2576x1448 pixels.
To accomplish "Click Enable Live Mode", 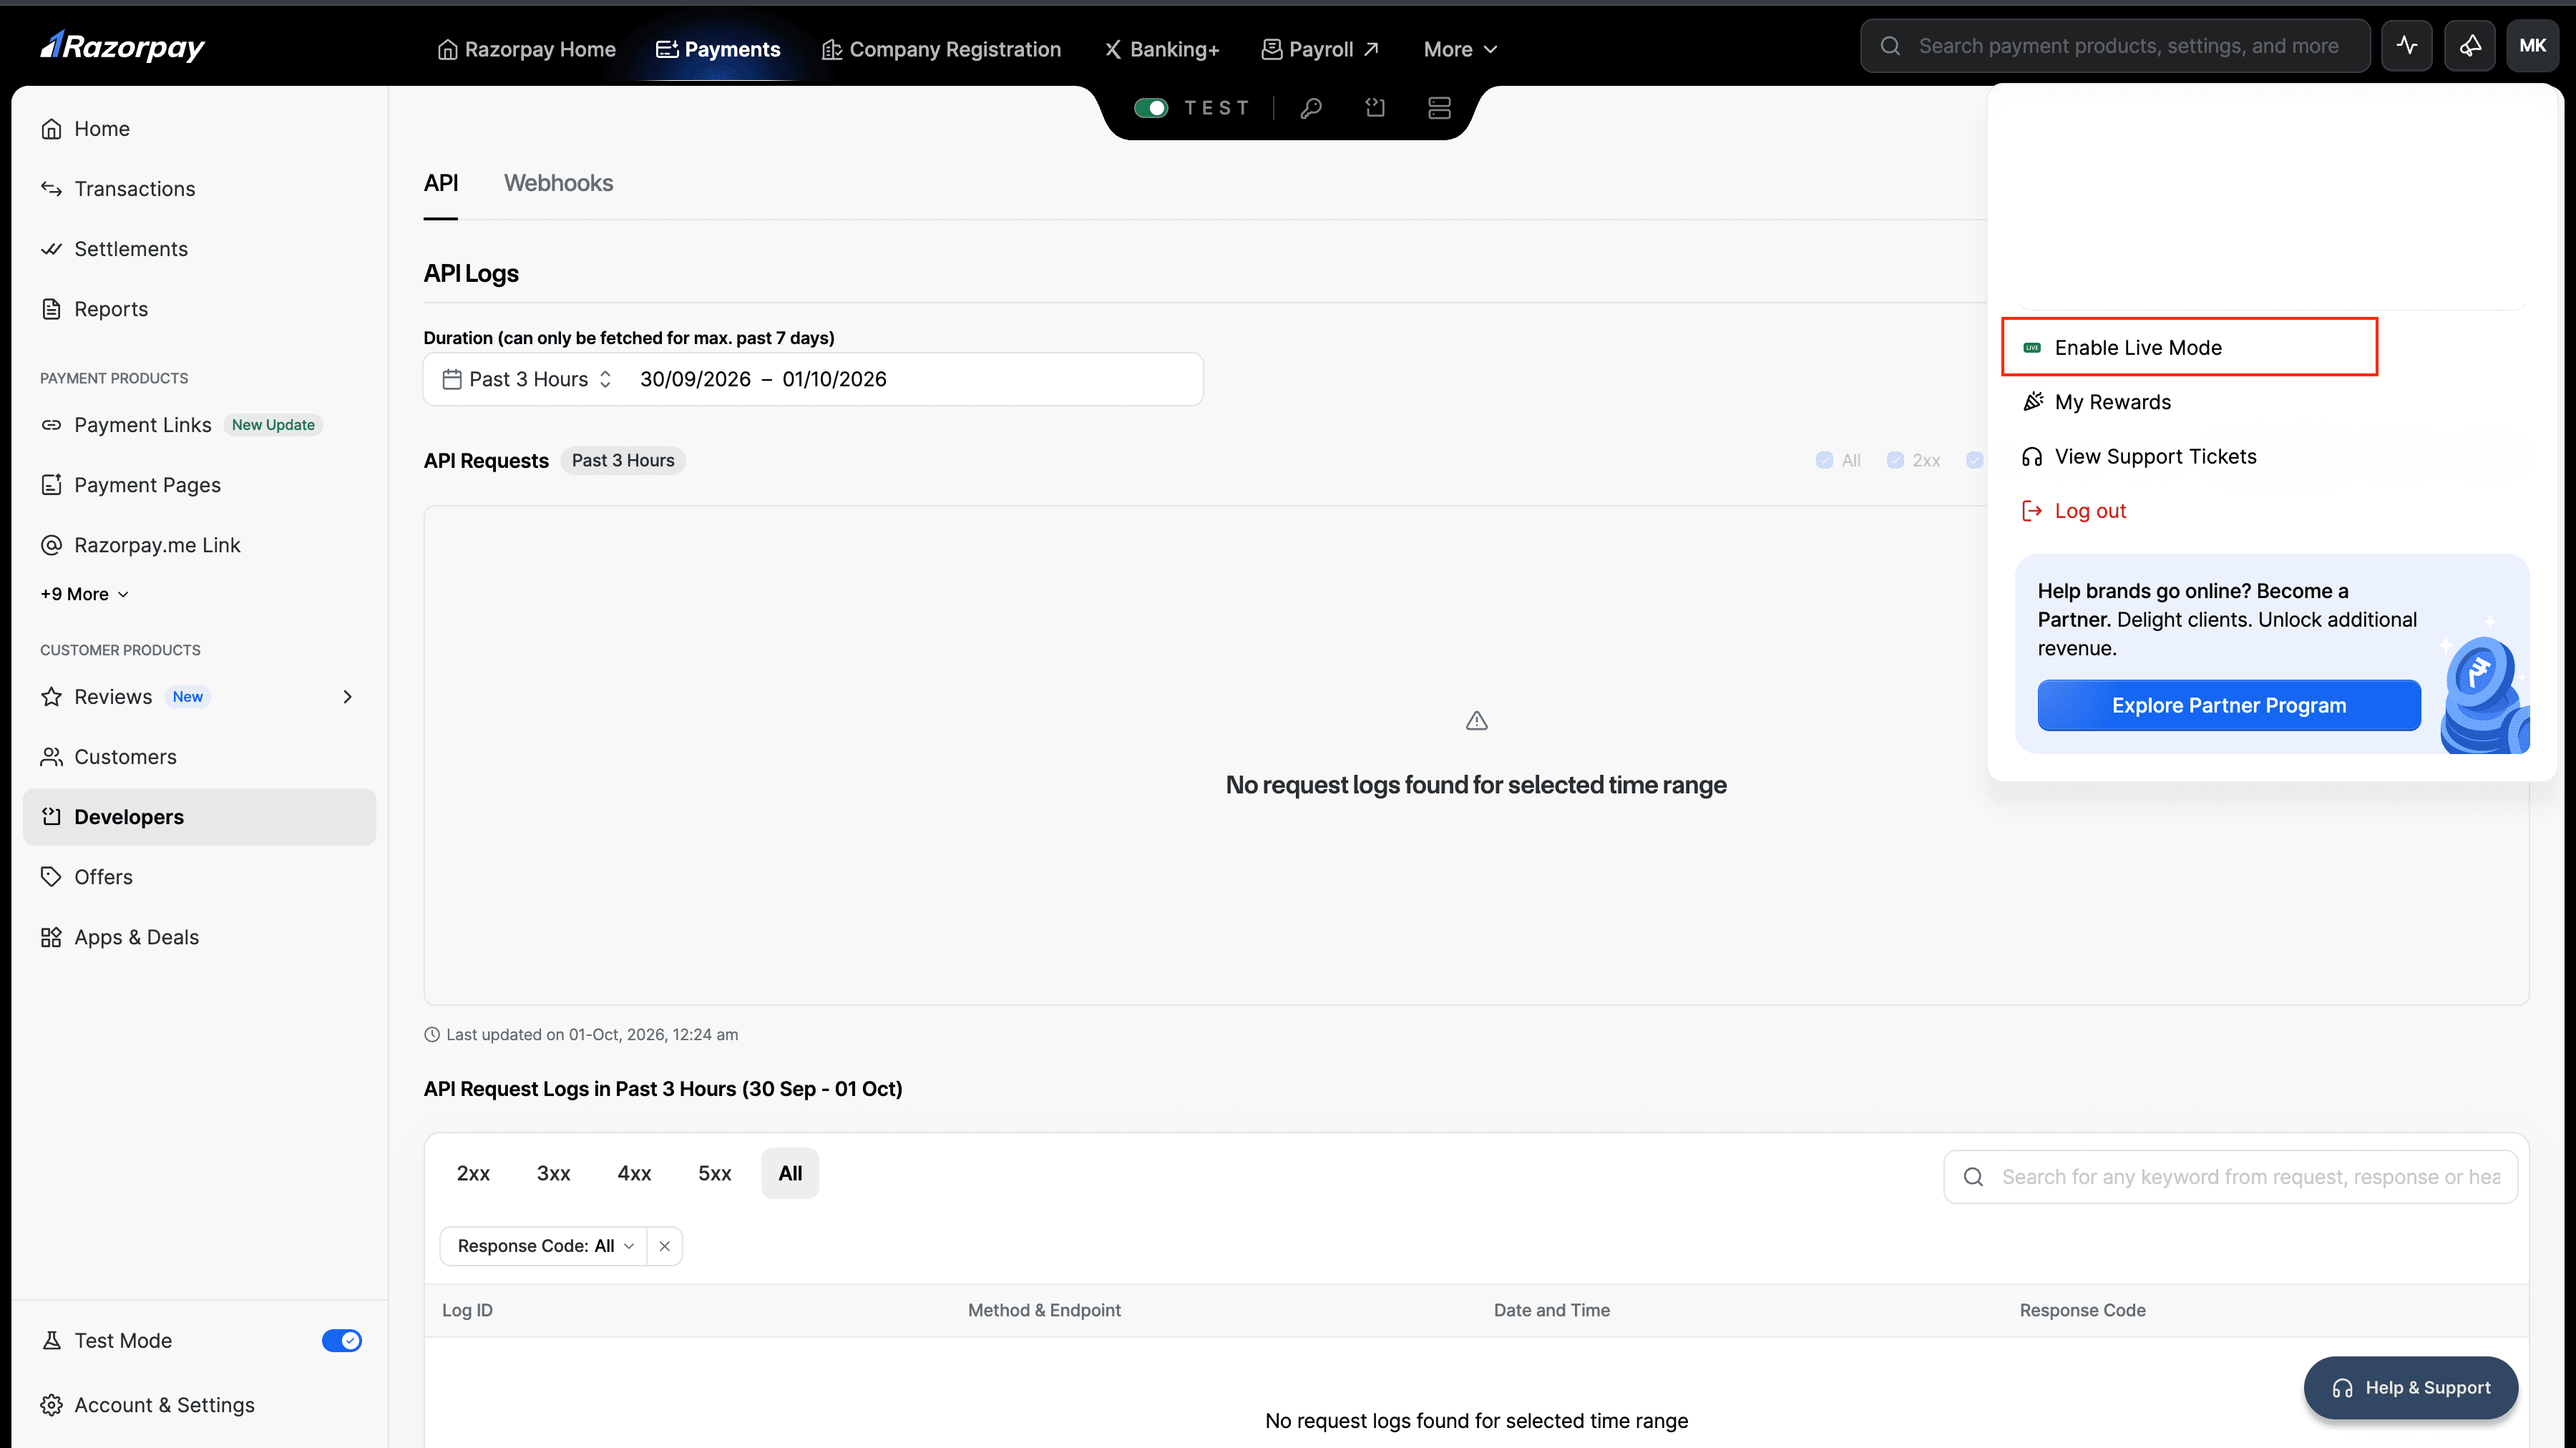I will 2189,348.
